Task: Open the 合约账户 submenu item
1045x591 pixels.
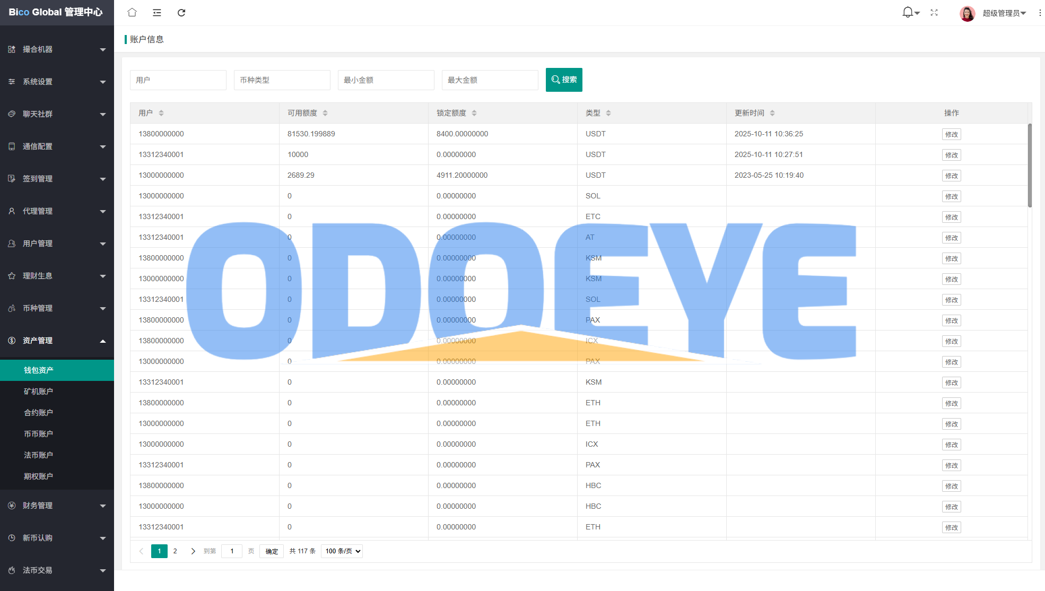Action: coord(38,413)
